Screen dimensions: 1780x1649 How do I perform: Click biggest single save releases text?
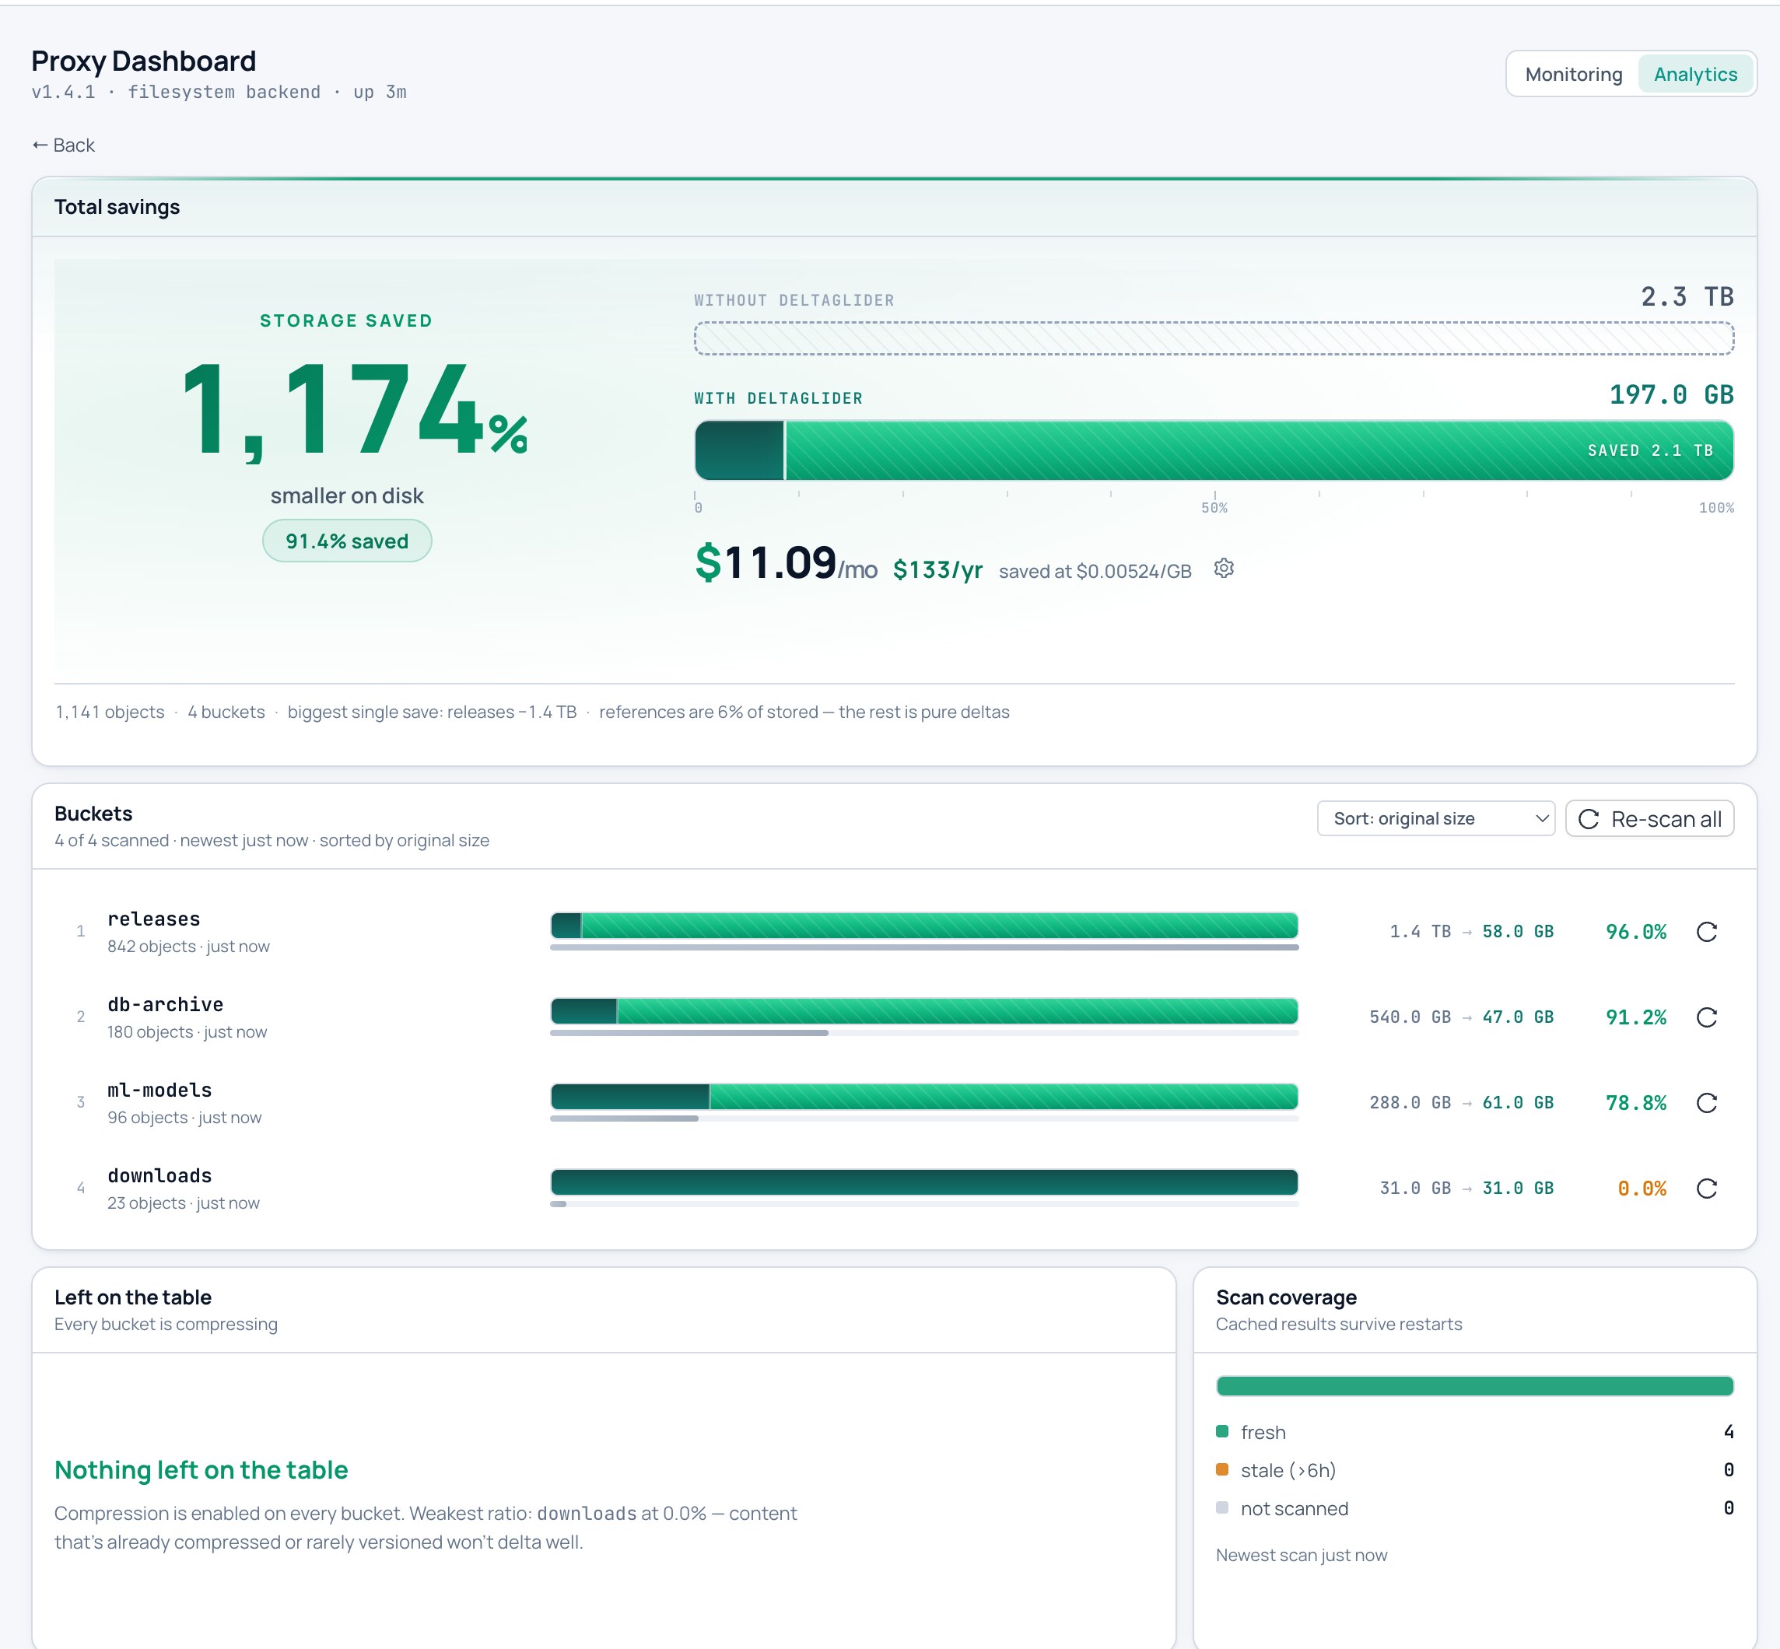pos(432,712)
